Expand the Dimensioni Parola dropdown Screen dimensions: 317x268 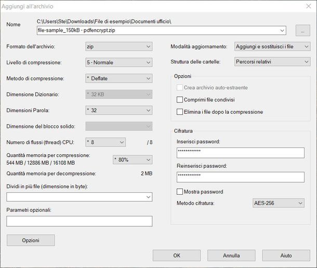(x=118, y=110)
